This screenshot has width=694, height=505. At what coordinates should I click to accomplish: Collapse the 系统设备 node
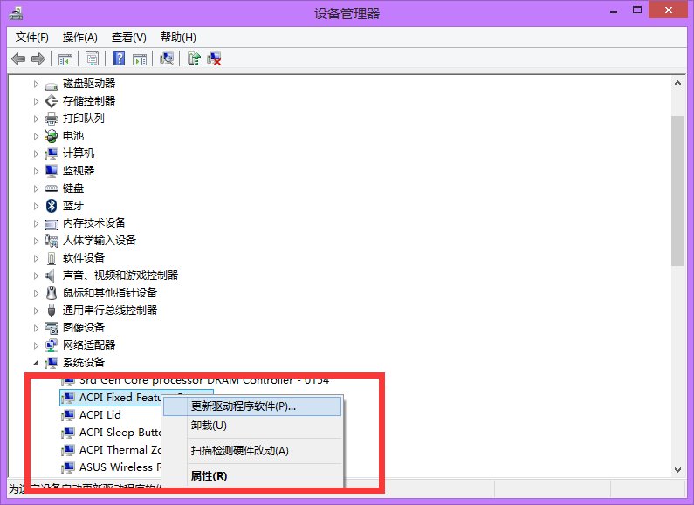point(36,363)
